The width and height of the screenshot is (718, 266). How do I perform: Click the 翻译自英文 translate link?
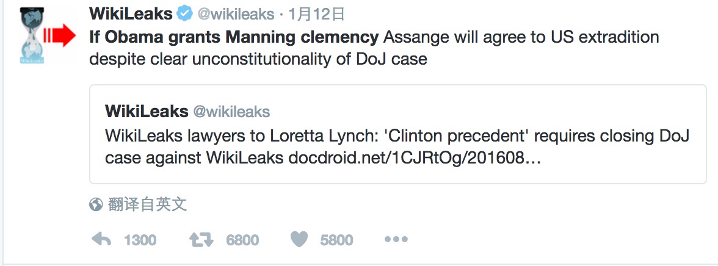(148, 204)
